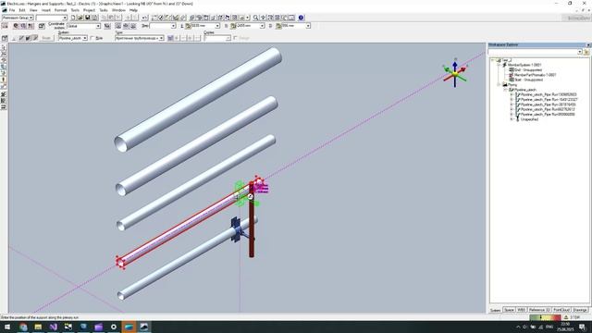Viewport: 592px width, 333px height.
Task: Switch to the Reference 3D tab
Action: point(539,310)
